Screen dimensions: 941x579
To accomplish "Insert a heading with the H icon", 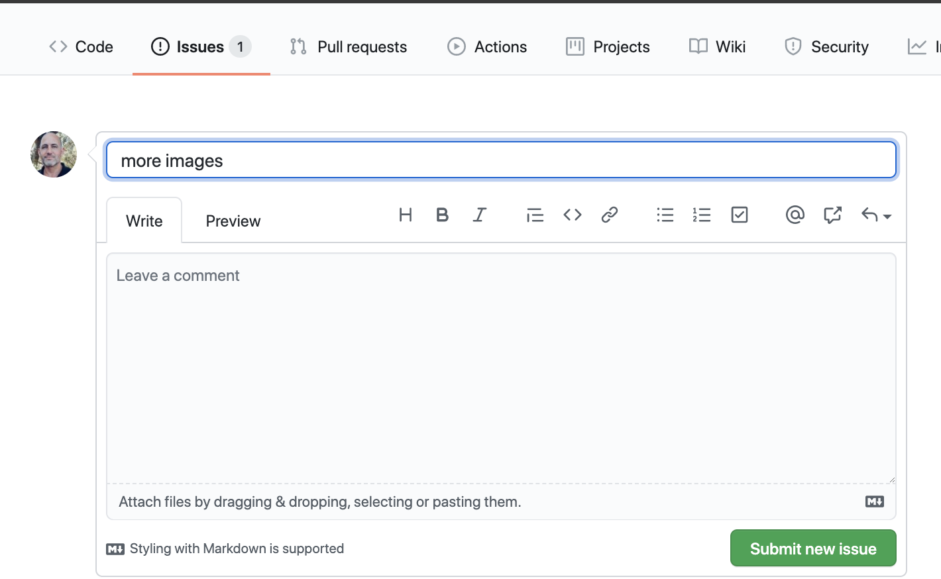I will point(406,215).
